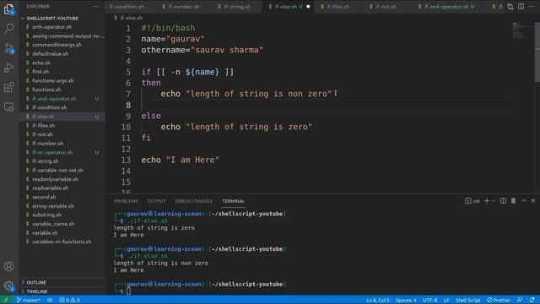The width and height of the screenshot is (540, 304).
Task: Open functions-args.sh in explorer
Action: click(52, 81)
